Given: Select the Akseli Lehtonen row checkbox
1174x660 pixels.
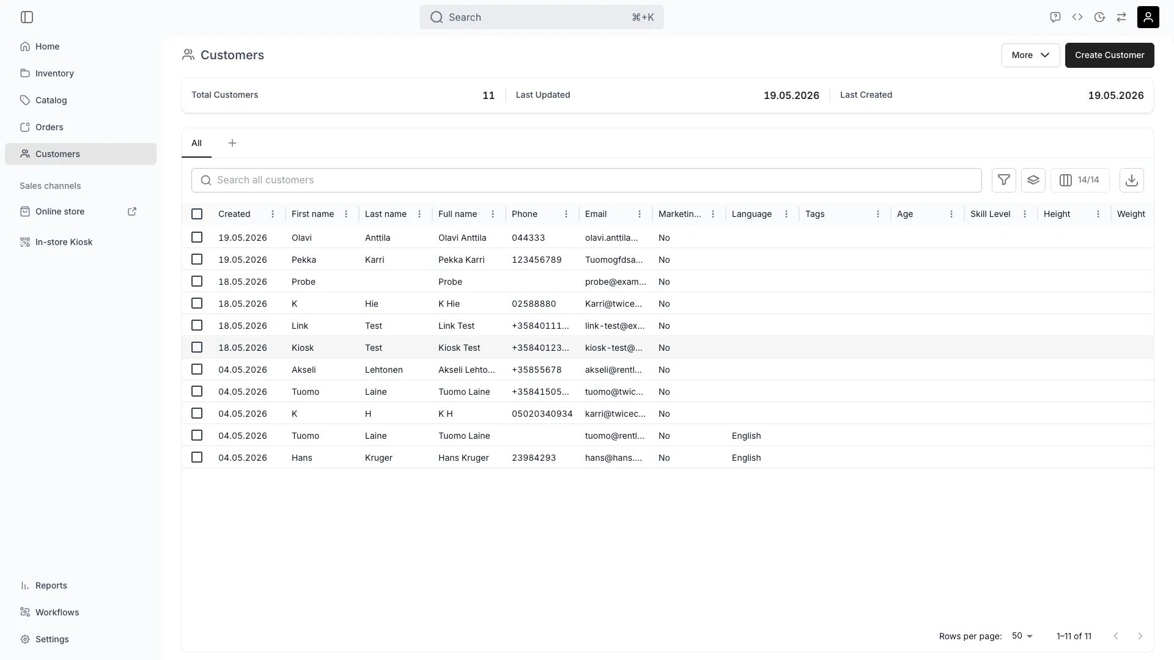Looking at the screenshot, I should click(197, 369).
